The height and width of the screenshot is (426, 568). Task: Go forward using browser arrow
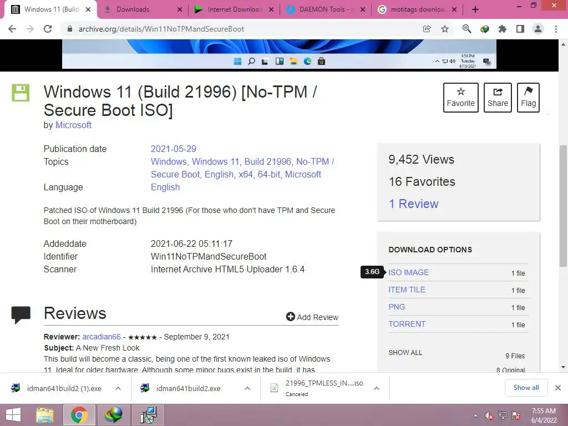(x=30, y=29)
